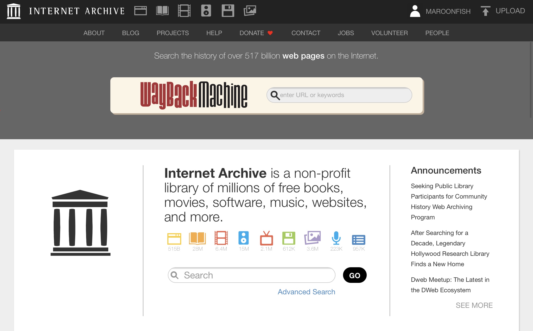
Task: Open the red film icon labeled 6.4M
Action: (221, 238)
